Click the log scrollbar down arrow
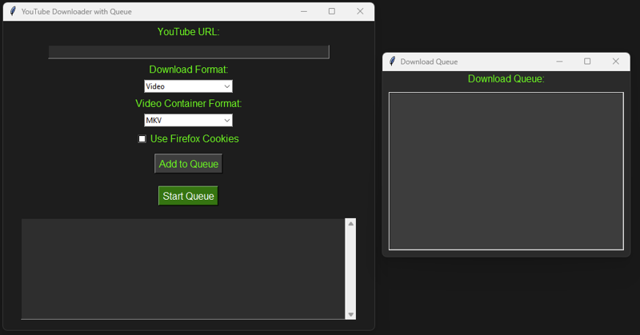Viewport: 640px width, 335px height. pos(350,314)
